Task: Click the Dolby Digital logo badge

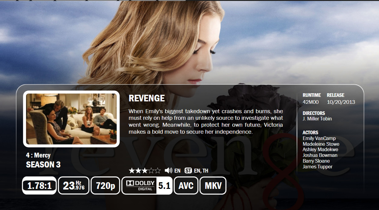Action: click(139, 186)
